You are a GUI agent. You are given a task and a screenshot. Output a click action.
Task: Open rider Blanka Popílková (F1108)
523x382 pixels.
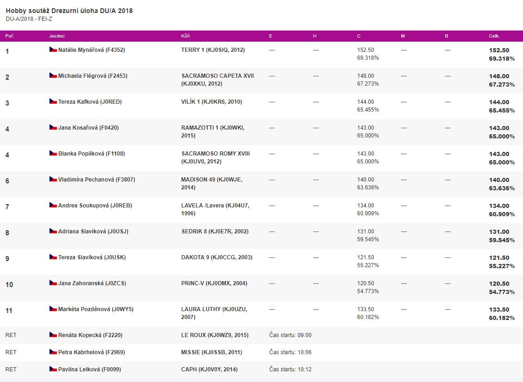[x=91, y=153]
